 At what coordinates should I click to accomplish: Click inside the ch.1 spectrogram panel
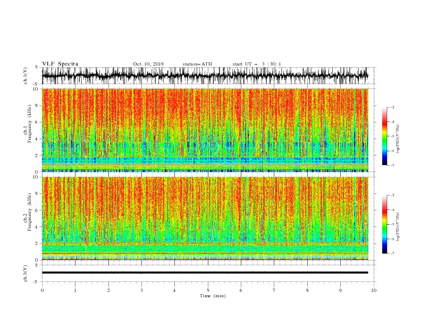click(205, 130)
